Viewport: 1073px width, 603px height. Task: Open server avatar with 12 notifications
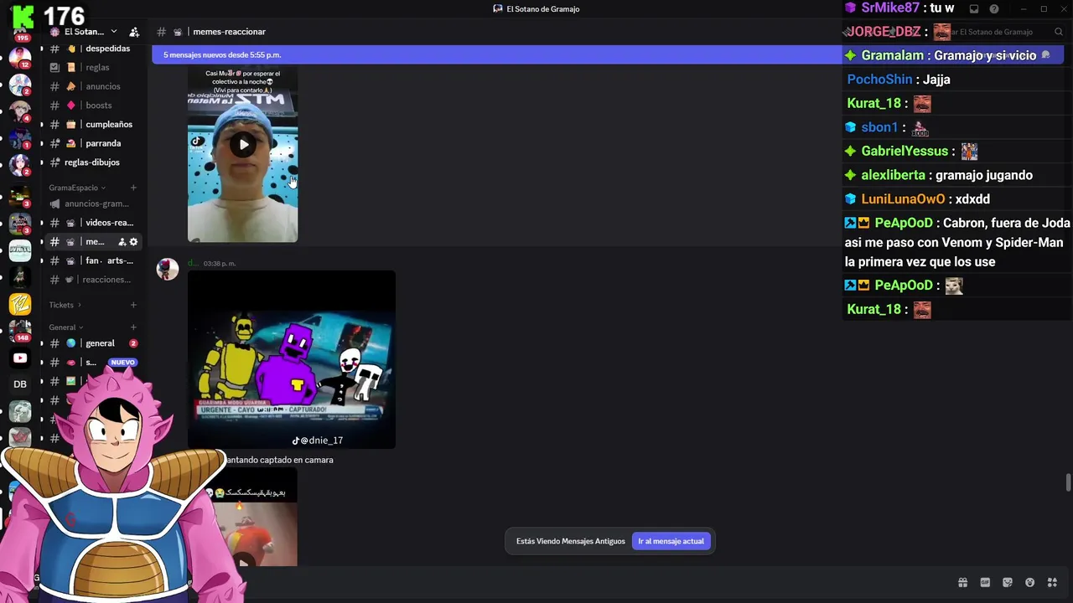click(x=20, y=57)
